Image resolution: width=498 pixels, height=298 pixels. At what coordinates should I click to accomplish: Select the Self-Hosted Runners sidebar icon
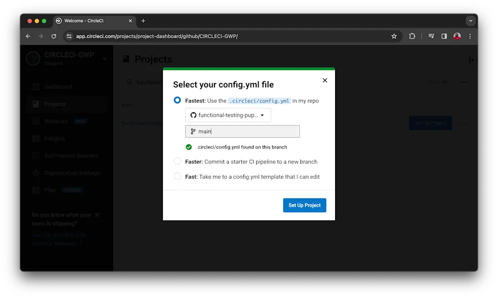click(x=36, y=155)
